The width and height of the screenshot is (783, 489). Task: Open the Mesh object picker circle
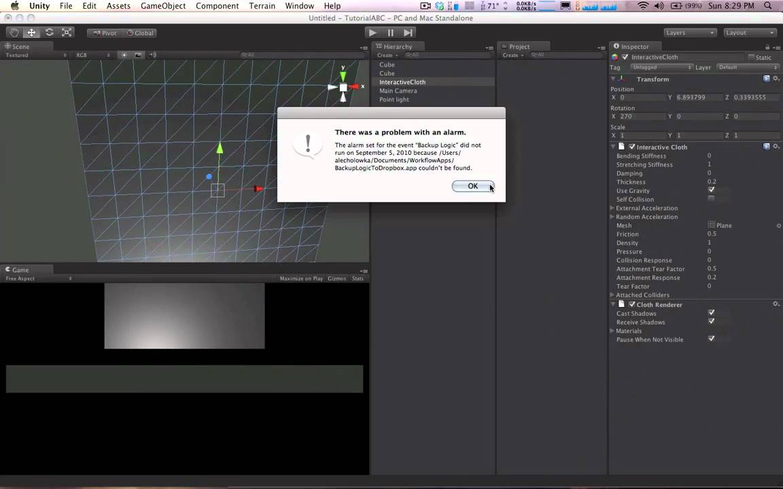[x=779, y=225]
